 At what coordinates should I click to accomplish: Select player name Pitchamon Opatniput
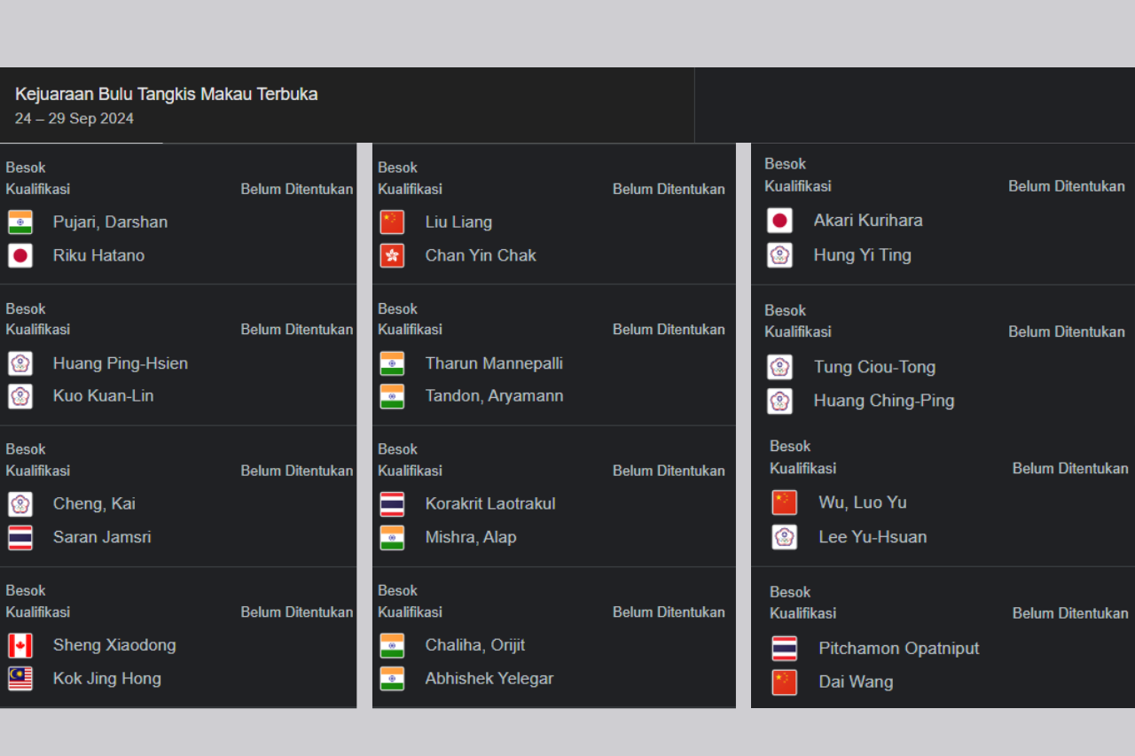[899, 649]
